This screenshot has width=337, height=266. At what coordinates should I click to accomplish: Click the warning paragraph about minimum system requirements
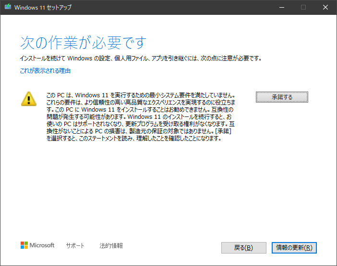pos(141,116)
